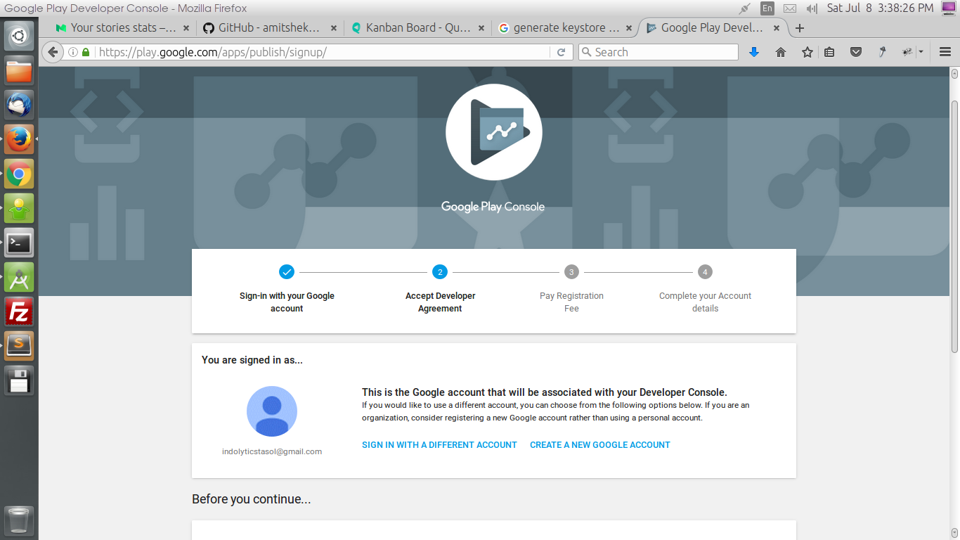This screenshot has height=540, width=960.
Task: Open the Terminal from the dock
Action: click(x=19, y=243)
